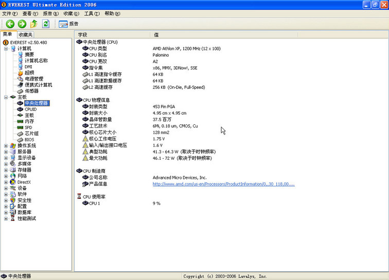Switch to the 菜单 tab
389x280 pixels.
pyautogui.click(x=8, y=34)
